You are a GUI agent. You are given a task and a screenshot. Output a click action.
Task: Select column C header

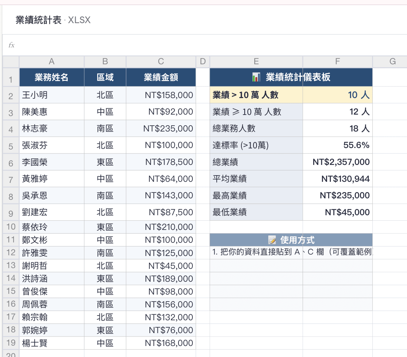161,62
